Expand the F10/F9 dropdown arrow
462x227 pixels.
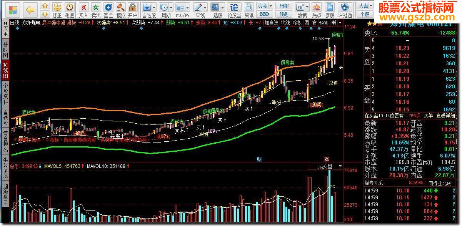click(188, 7)
